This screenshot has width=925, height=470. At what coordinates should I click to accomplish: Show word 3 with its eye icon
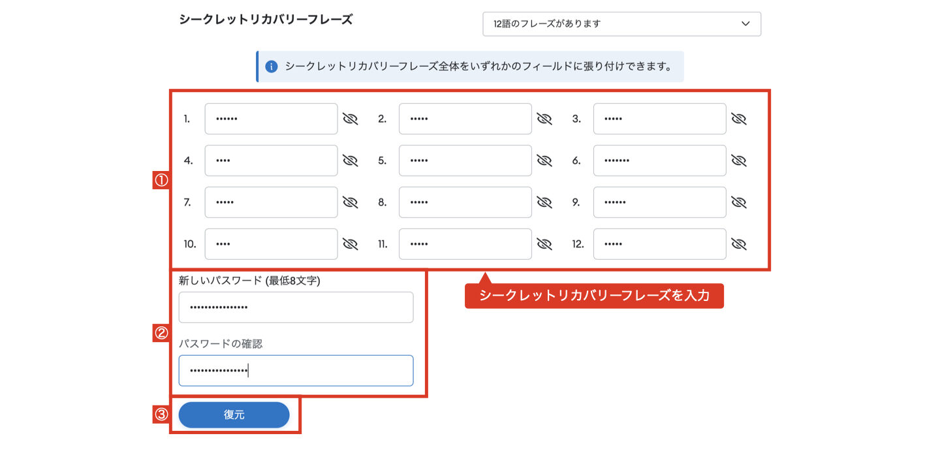739,119
